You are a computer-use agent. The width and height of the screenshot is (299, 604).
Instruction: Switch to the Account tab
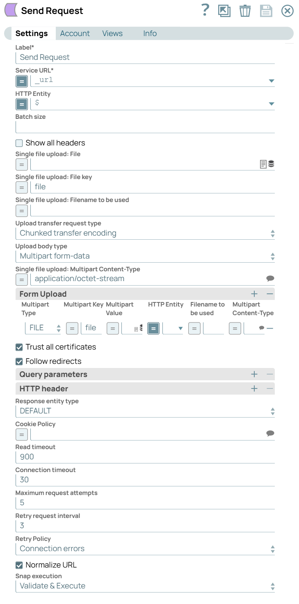[75, 33]
